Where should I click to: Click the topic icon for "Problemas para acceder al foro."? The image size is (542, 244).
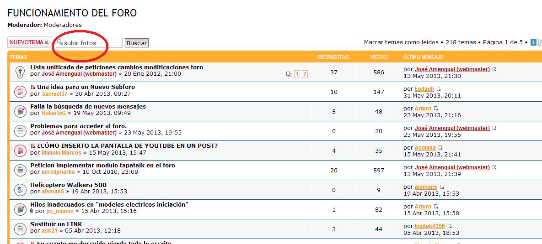[19, 131]
